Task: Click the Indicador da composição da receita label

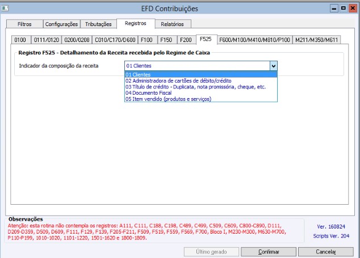Action: [59, 66]
